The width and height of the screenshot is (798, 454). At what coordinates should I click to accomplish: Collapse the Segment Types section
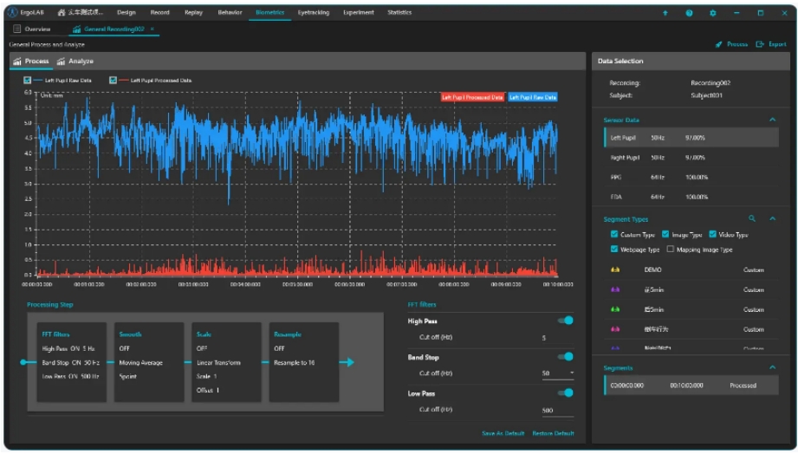(x=772, y=219)
